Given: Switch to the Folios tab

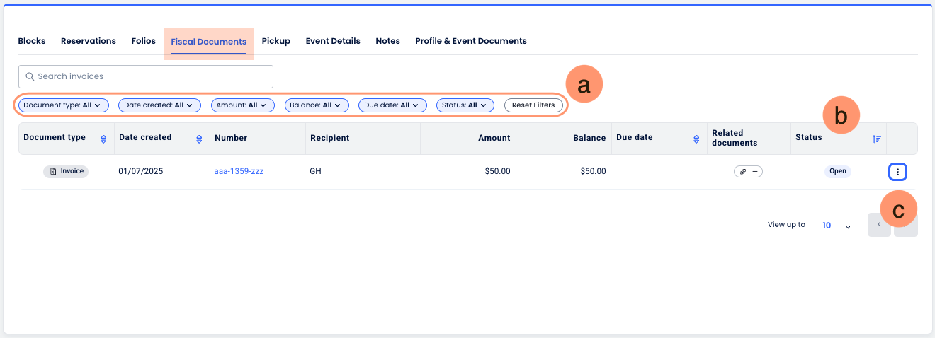Looking at the screenshot, I should [x=143, y=41].
